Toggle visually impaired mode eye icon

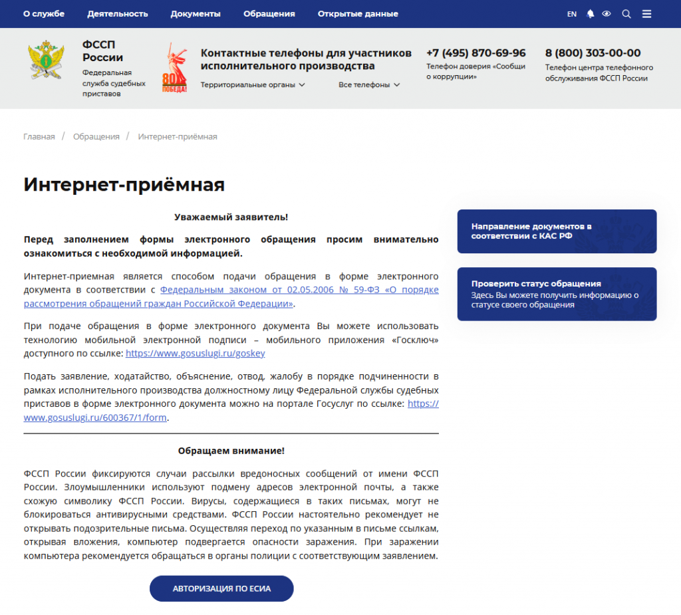coord(607,14)
